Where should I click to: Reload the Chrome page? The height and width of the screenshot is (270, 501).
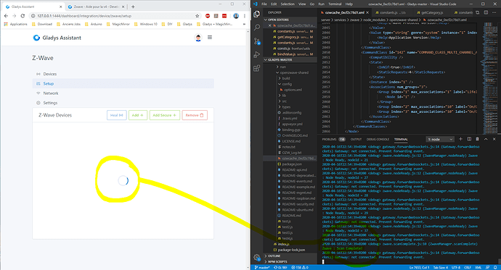pyautogui.click(x=23, y=16)
